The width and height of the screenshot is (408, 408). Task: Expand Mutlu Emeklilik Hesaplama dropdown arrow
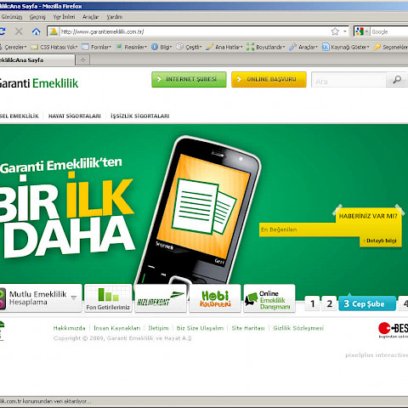click(x=74, y=297)
